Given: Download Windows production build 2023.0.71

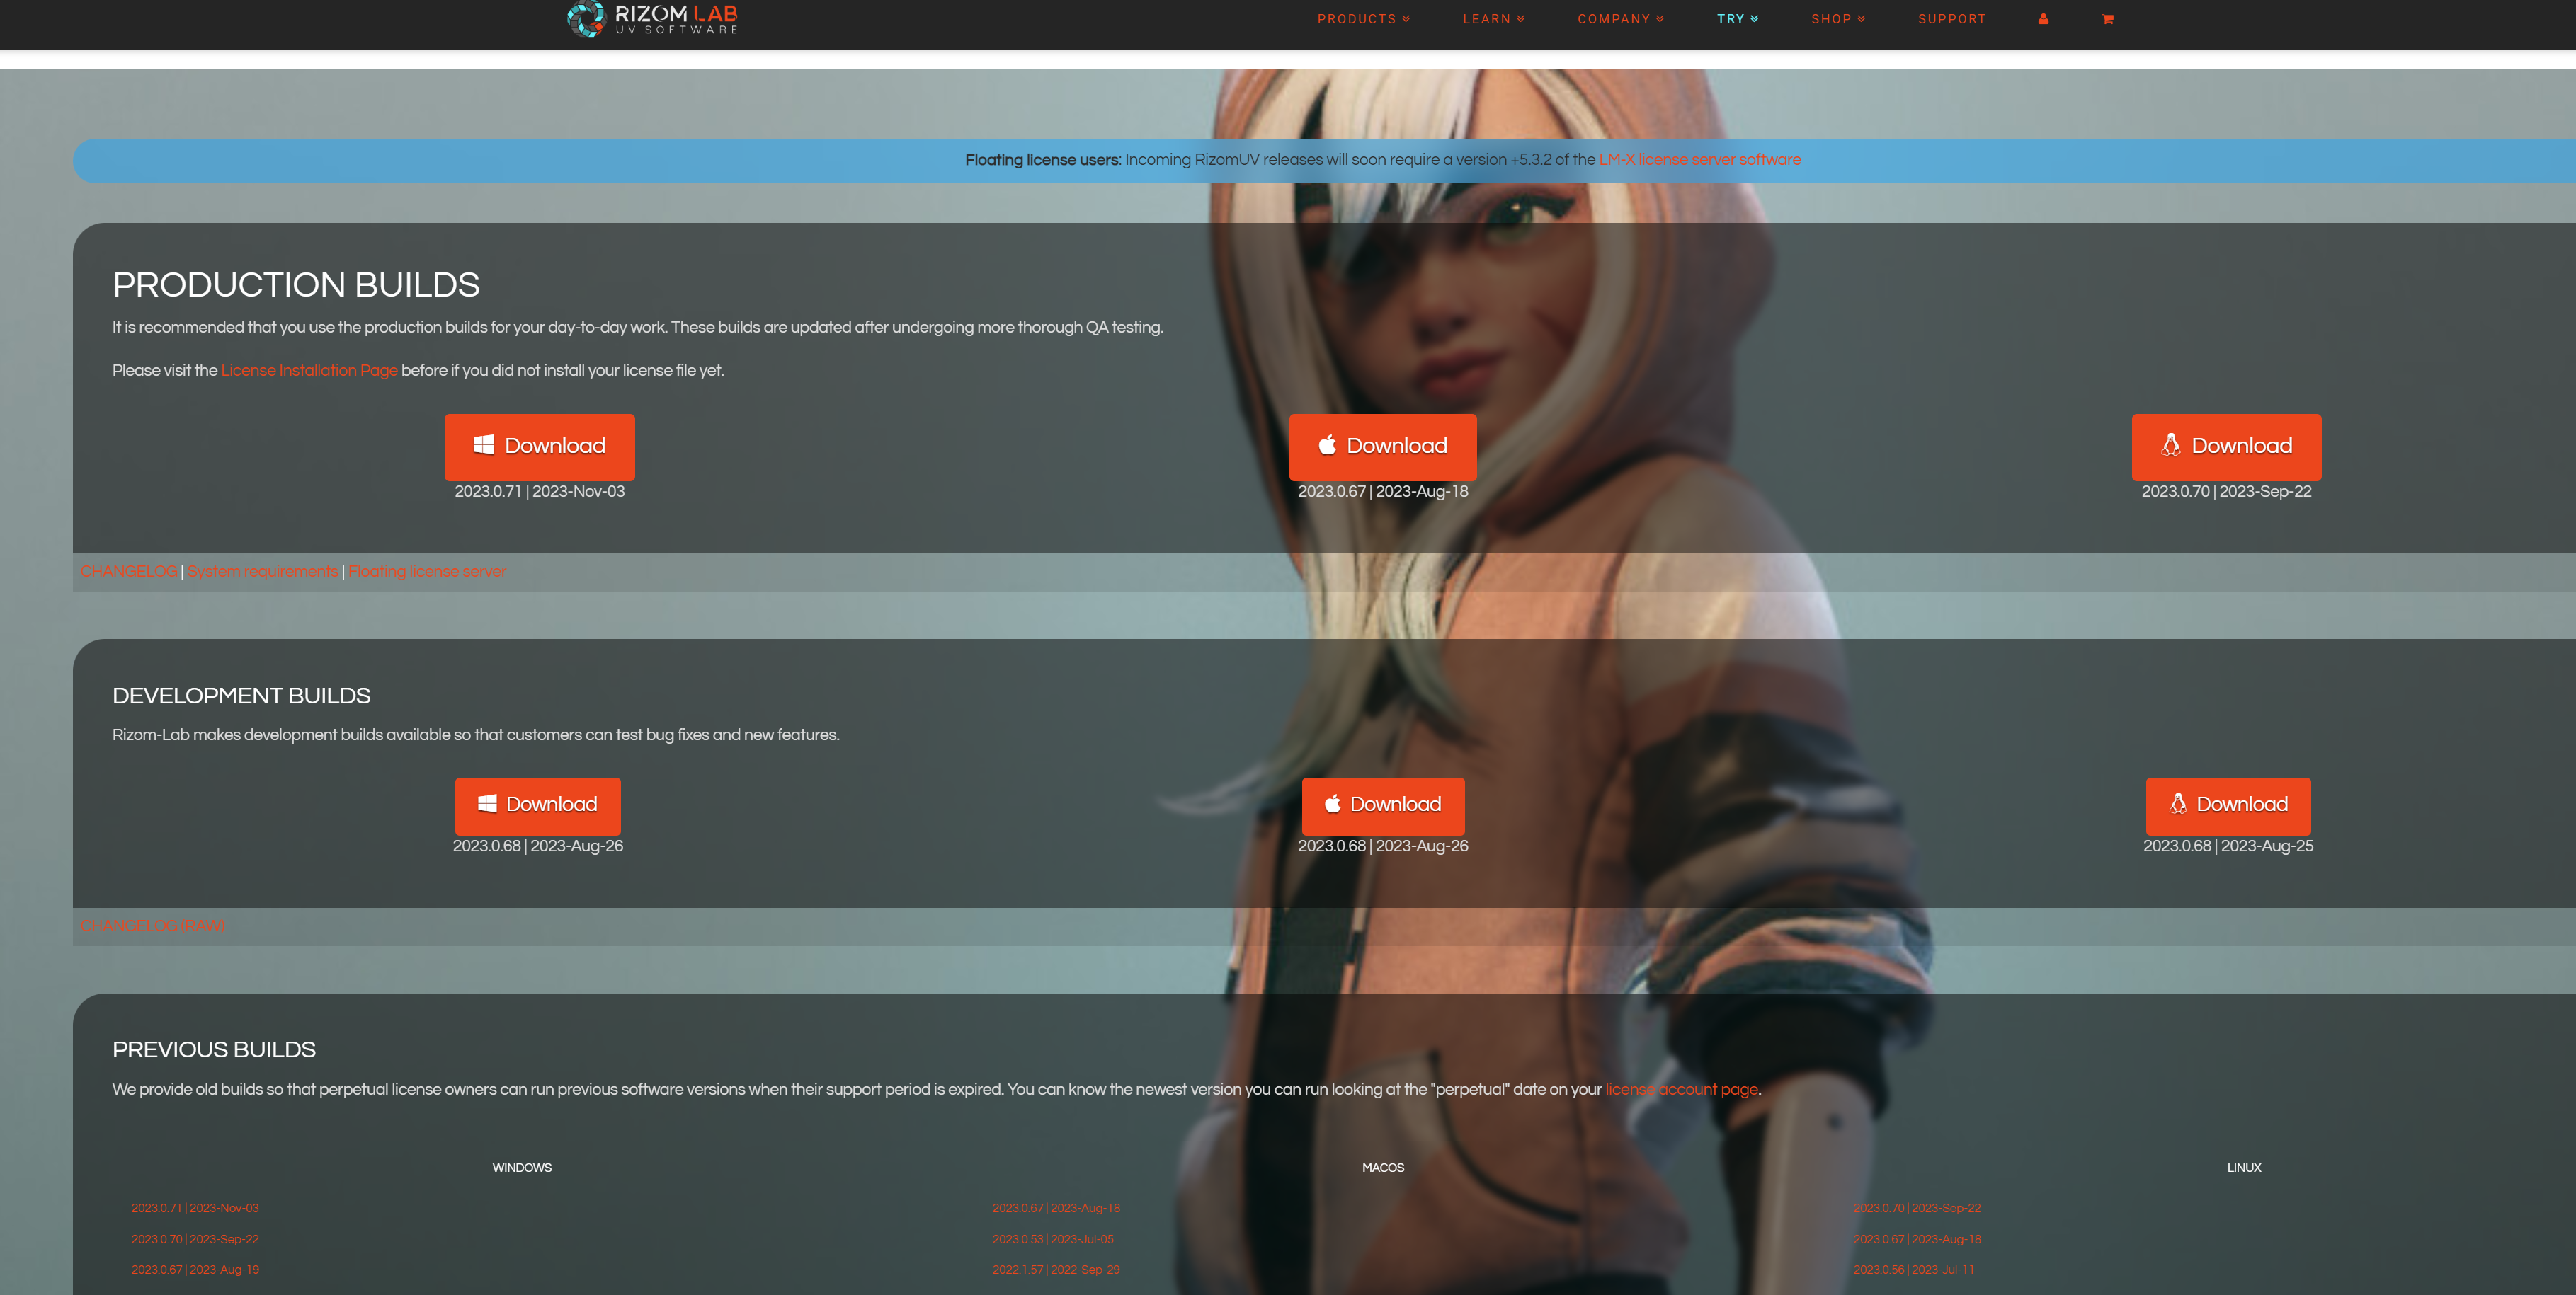Looking at the screenshot, I should (539, 447).
